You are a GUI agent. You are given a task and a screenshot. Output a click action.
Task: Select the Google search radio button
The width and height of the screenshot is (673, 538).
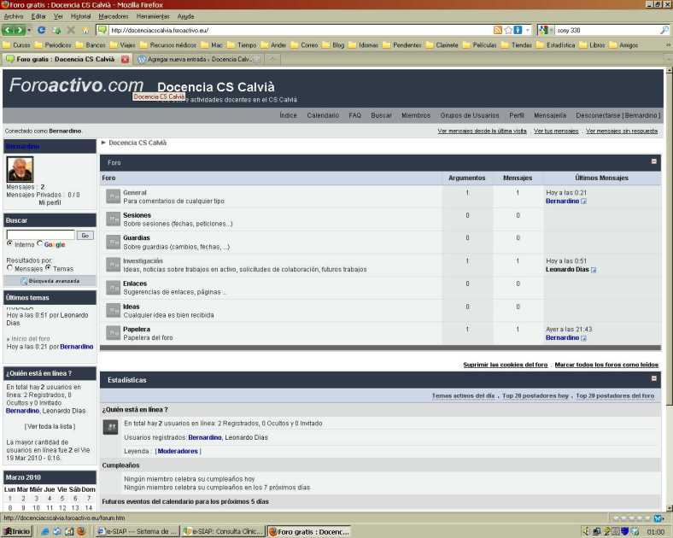(x=40, y=244)
